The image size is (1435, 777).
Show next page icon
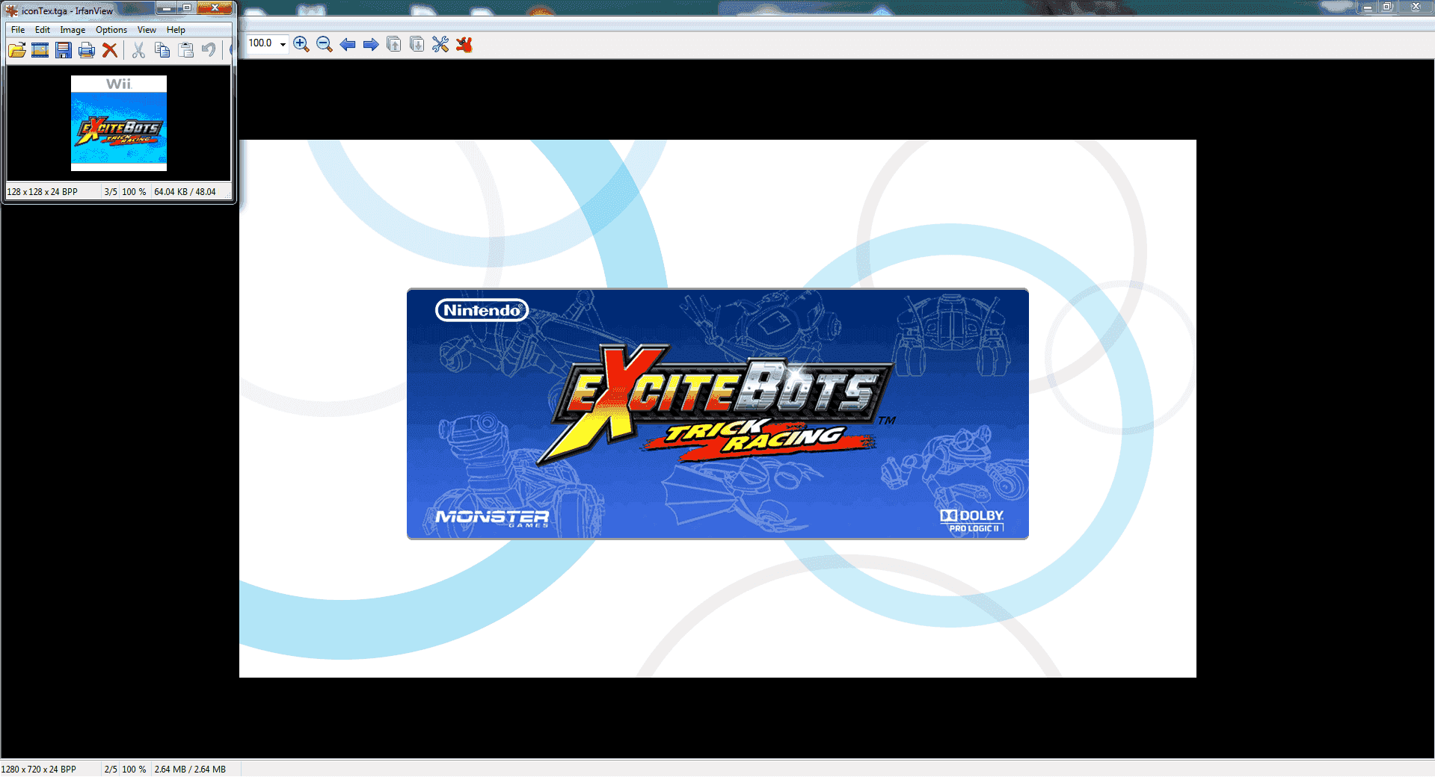pyautogui.click(x=417, y=44)
